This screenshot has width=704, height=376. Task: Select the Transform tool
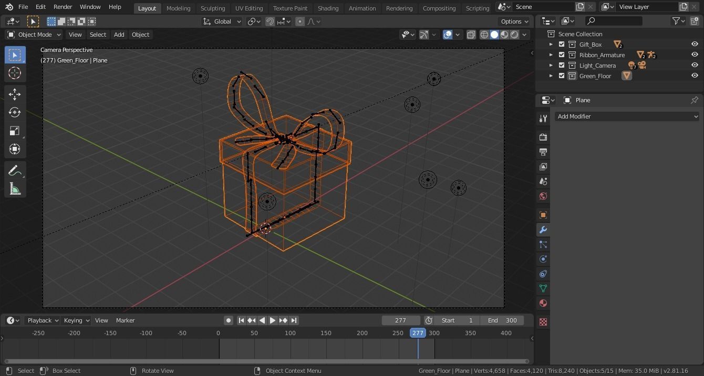pos(15,149)
